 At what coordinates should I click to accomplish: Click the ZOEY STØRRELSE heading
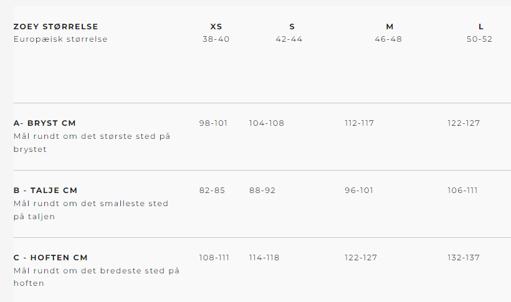point(55,27)
